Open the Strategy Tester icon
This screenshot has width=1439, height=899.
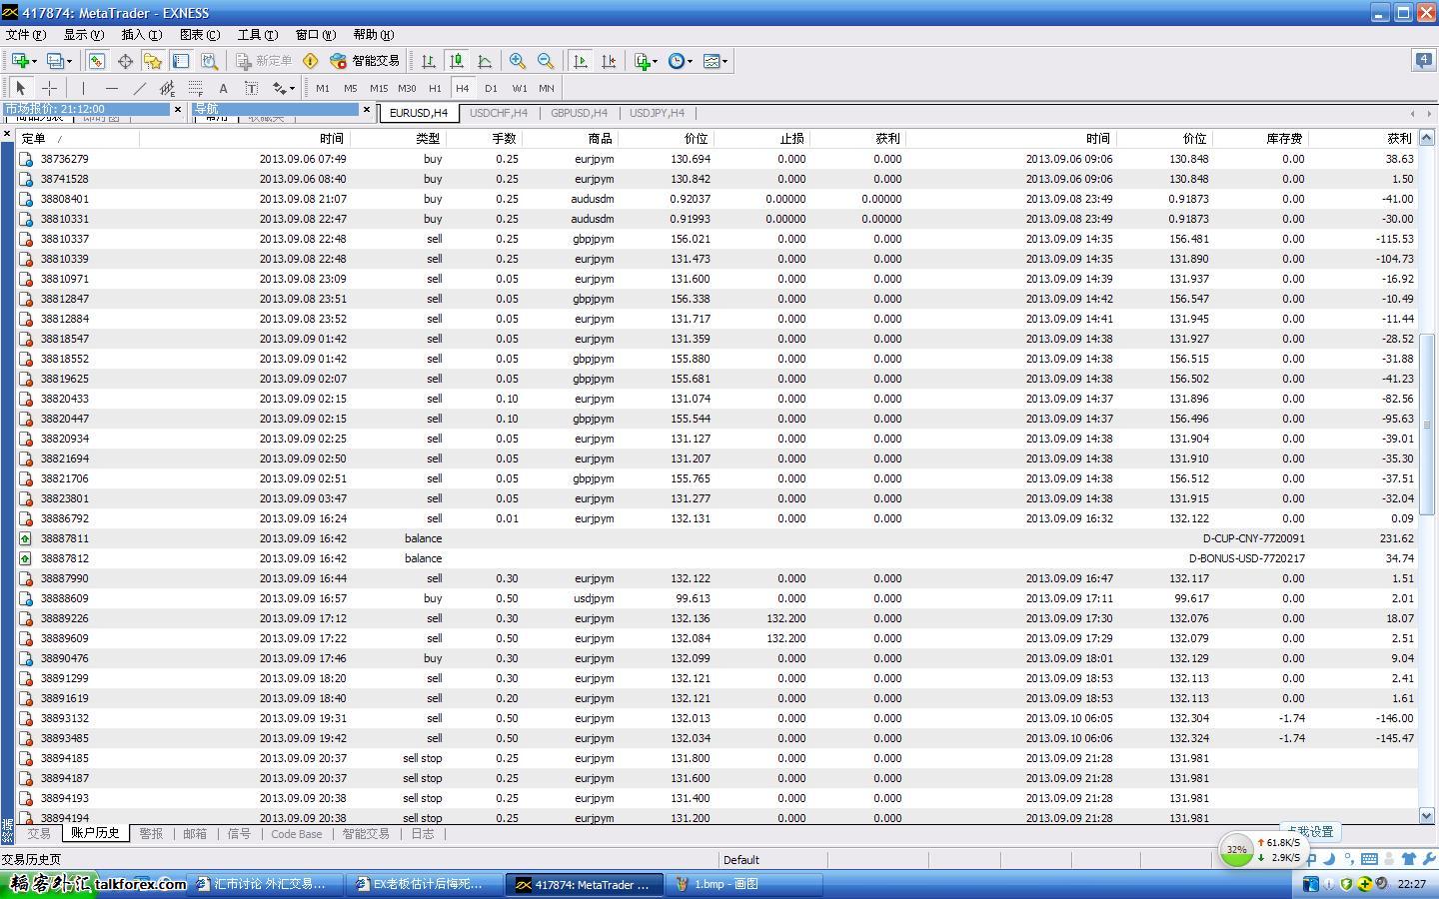coord(209,61)
